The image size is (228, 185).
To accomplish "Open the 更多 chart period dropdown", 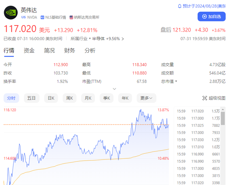I will (x=147, y=98).
